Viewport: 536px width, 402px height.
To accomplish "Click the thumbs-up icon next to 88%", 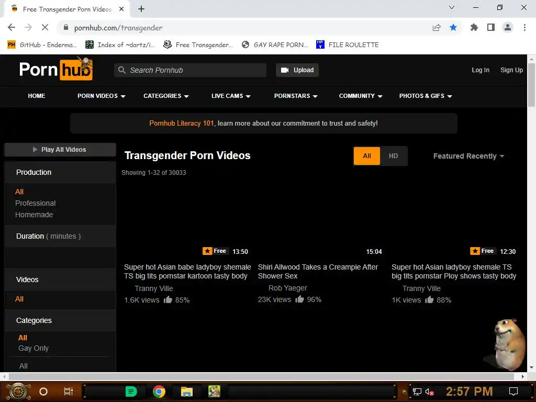I will (x=429, y=300).
